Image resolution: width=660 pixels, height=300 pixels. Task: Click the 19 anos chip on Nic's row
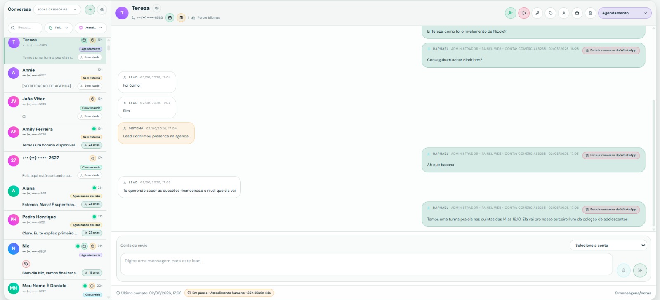coord(92,273)
